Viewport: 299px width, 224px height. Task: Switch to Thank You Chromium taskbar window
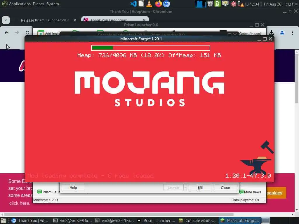(x=30, y=220)
